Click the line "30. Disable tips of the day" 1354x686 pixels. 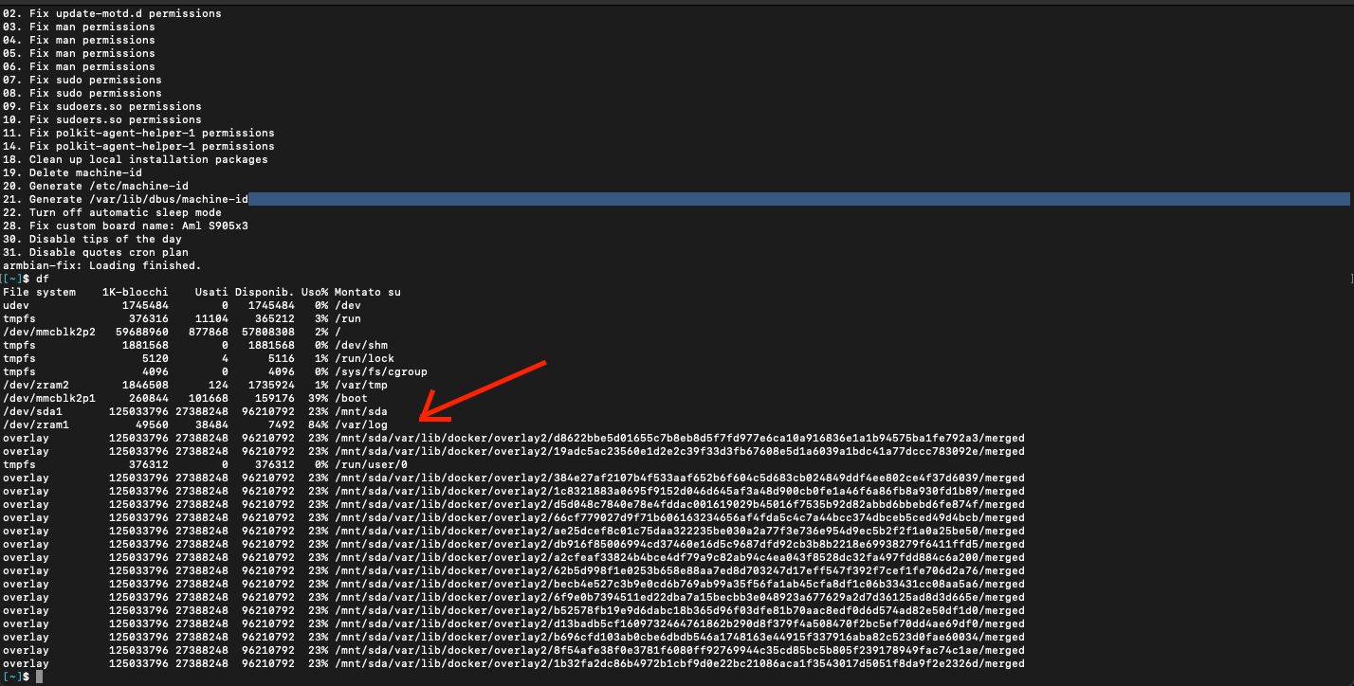click(x=92, y=239)
